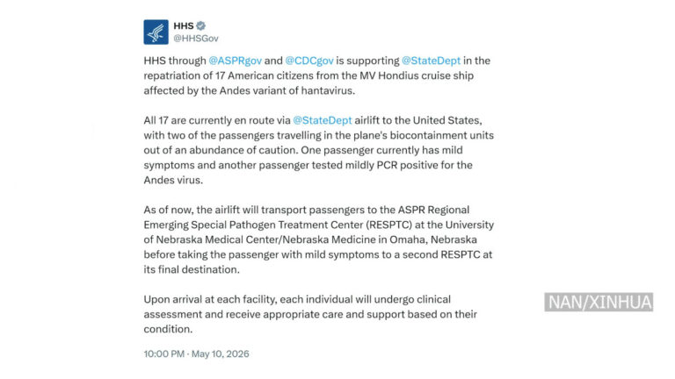Open the @ASPRgov mention
The width and height of the screenshot is (675, 379).
235,61
